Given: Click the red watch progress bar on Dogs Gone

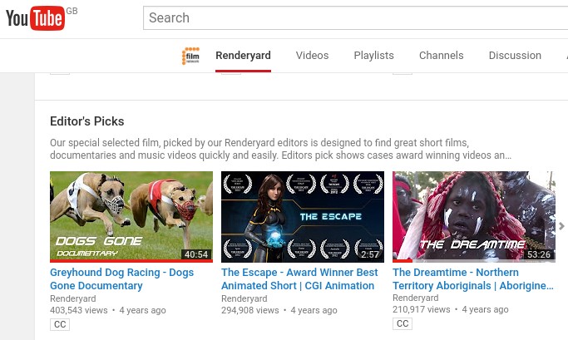Looking at the screenshot, I should [x=131, y=261].
